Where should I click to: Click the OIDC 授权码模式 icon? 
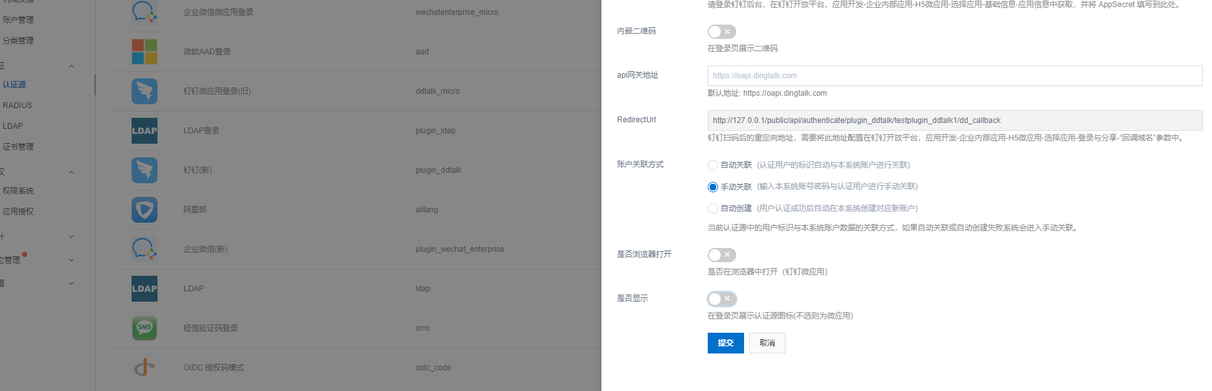[145, 368]
